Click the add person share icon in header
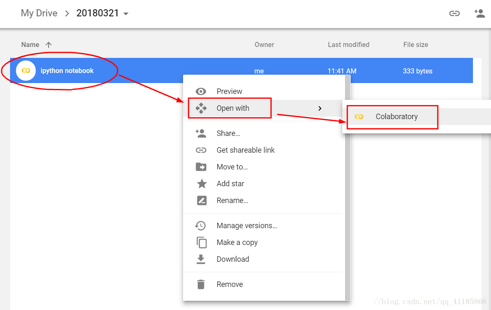 [479, 13]
